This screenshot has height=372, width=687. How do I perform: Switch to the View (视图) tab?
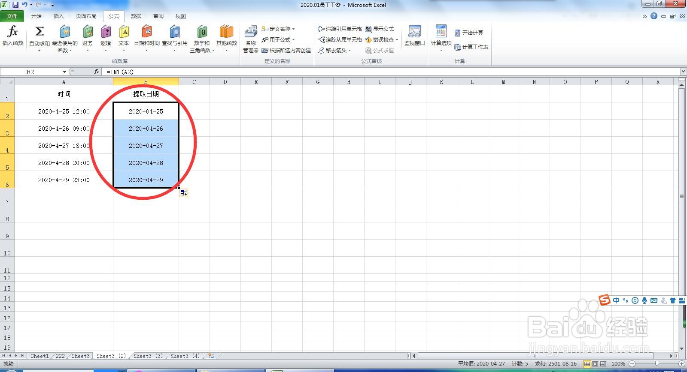pos(181,16)
